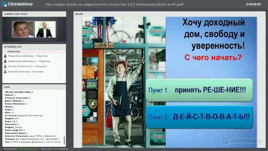Click chat message from Парнонова Анна
The height and width of the screenshot is (151, 268).
coord(16,133)
